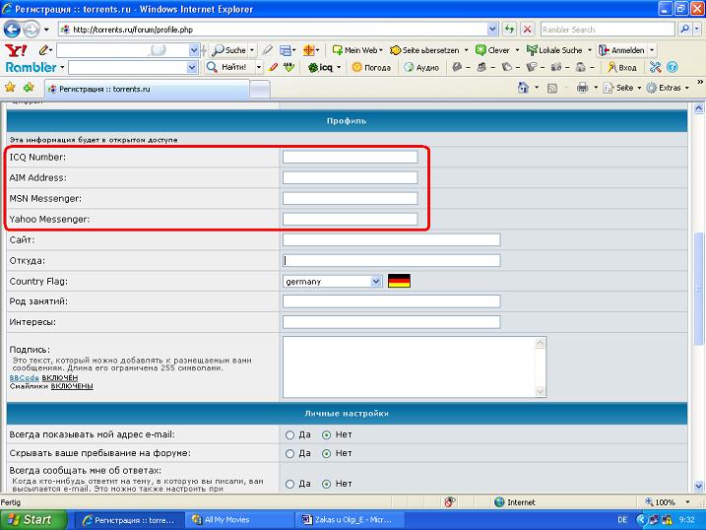Click the Вход login button

pos(622,68)
